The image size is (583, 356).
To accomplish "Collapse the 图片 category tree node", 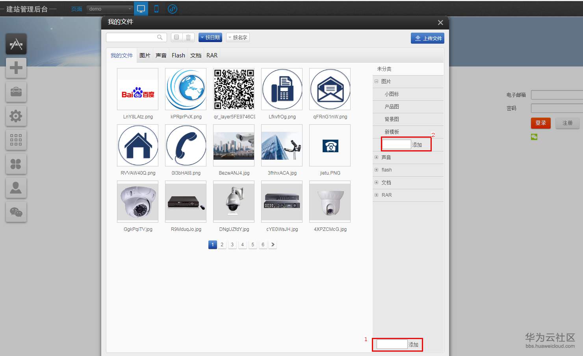I will click(x=376, y=81).
